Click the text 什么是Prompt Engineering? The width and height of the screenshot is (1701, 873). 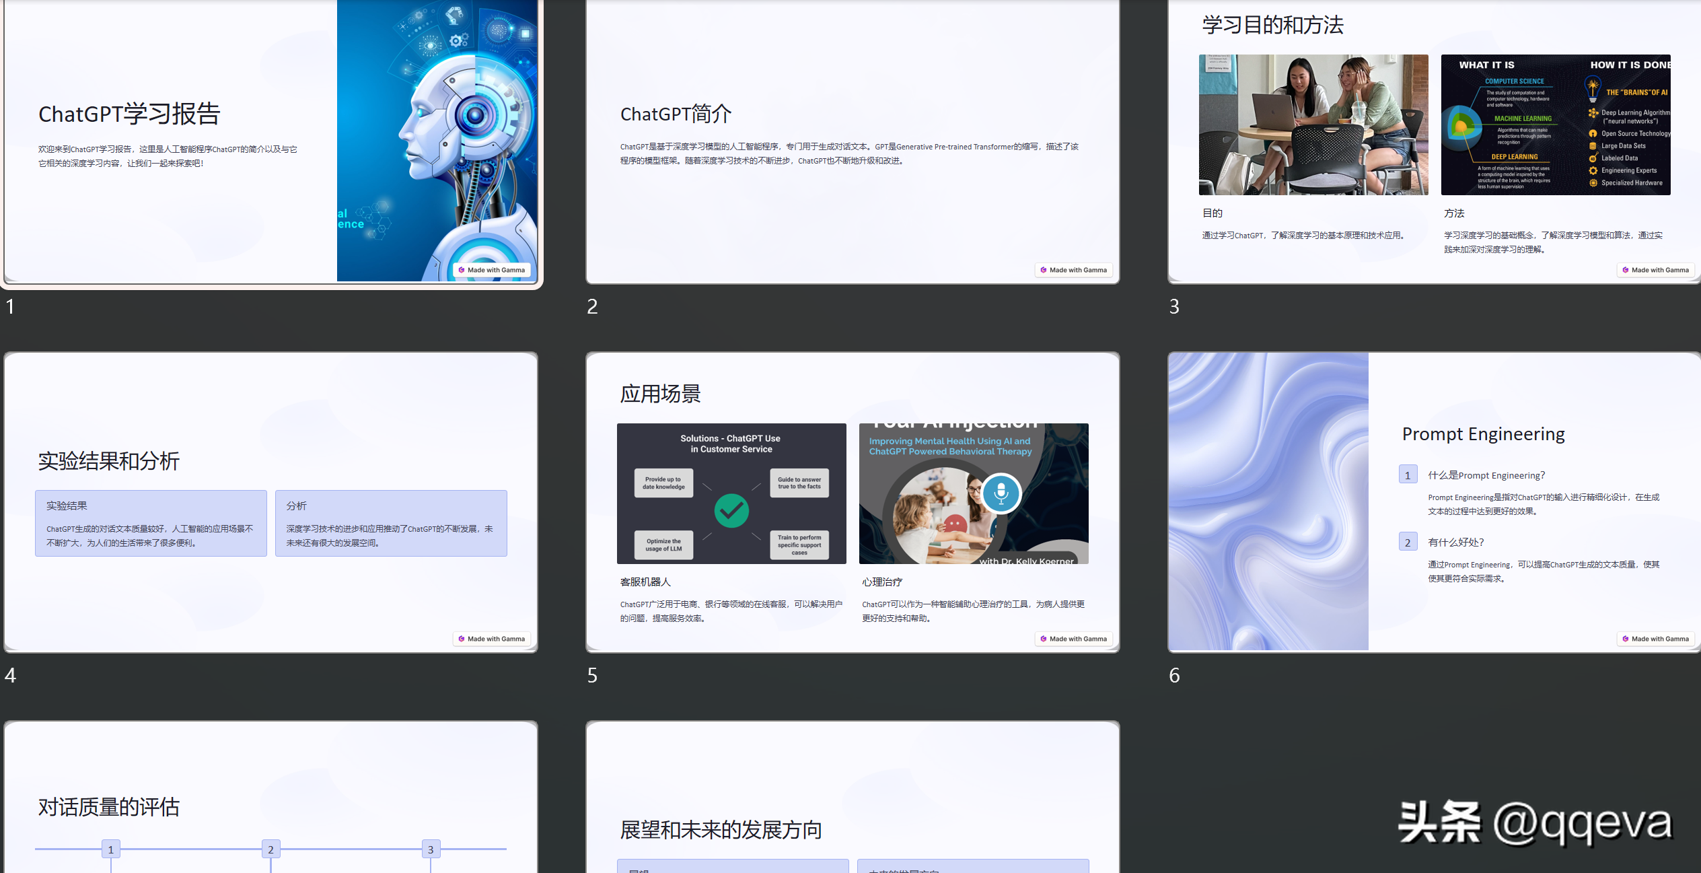coord(1486,475)
